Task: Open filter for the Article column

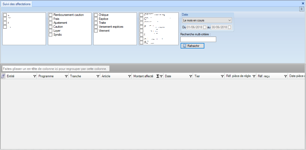Action: (129, 76)
